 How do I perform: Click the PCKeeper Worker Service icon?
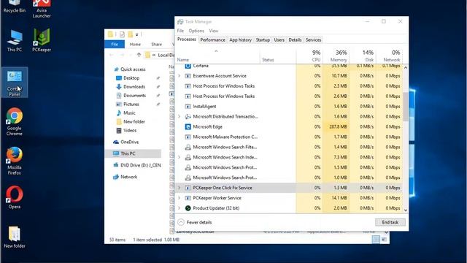coord(188,198)
